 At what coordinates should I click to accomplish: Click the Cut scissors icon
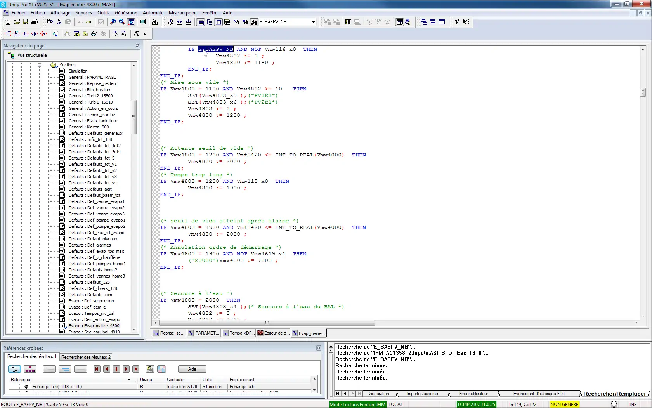[x=59, y=22]
